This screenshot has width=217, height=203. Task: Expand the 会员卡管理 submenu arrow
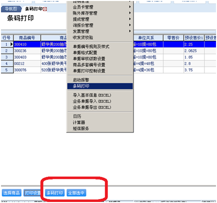129,7
